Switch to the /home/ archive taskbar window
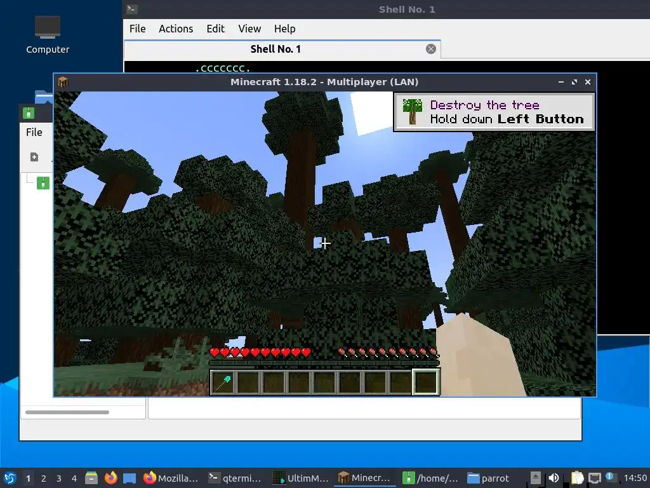This screenshot has width=650, height=488. point(430,478)
